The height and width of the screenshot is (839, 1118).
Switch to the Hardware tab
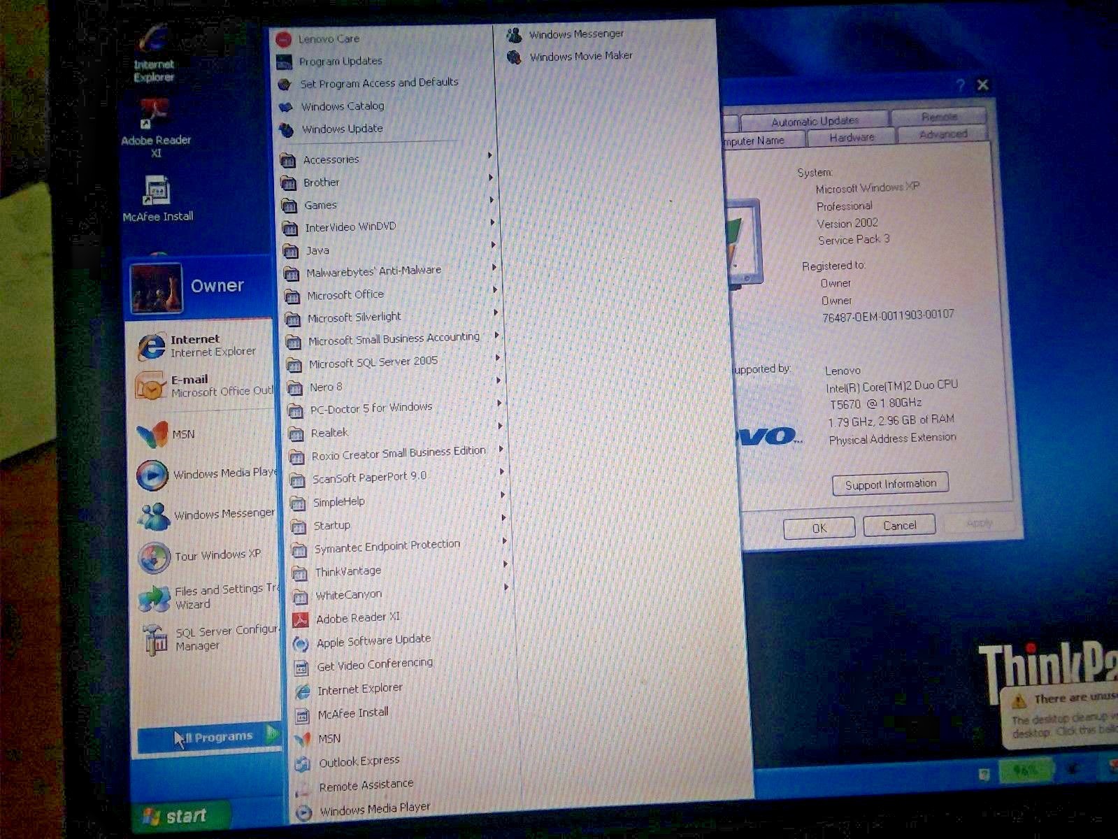point(852,137)
